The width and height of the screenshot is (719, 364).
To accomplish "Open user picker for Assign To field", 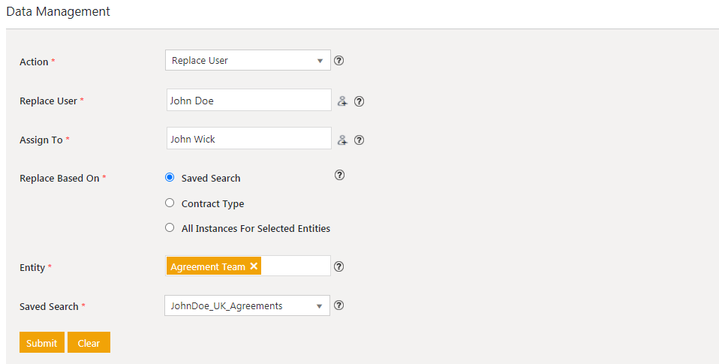I will (342, 140).
